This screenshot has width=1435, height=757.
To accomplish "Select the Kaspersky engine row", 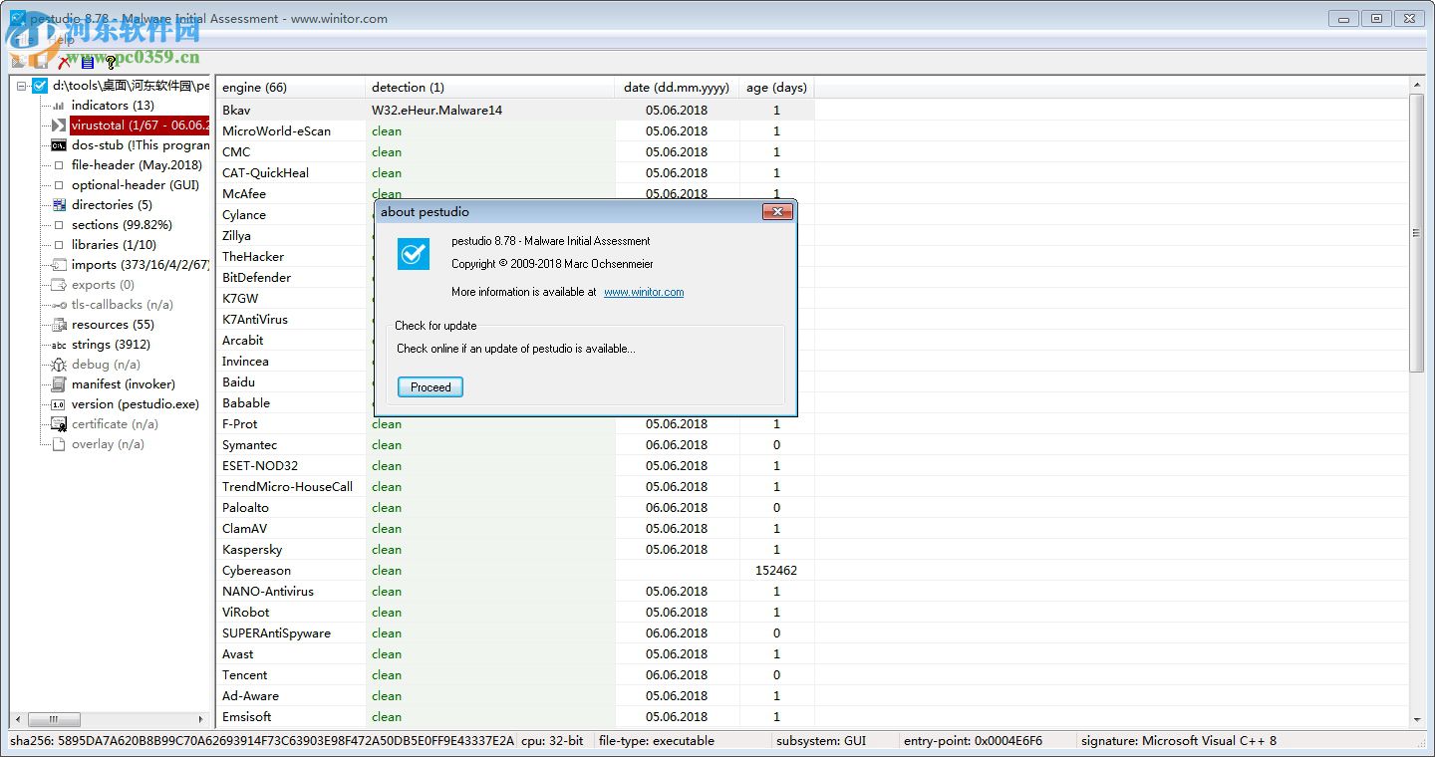I will pos(515,549).
